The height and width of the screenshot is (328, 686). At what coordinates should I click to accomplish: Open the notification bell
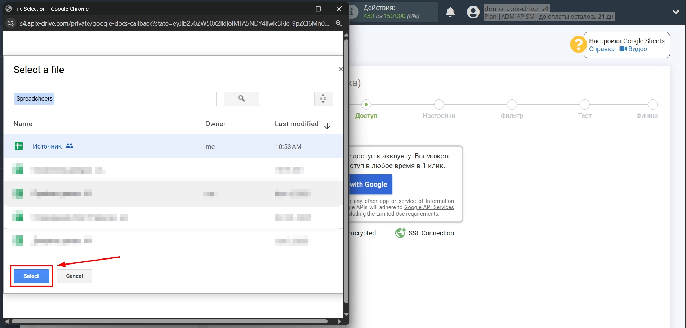tap(450, 12)
